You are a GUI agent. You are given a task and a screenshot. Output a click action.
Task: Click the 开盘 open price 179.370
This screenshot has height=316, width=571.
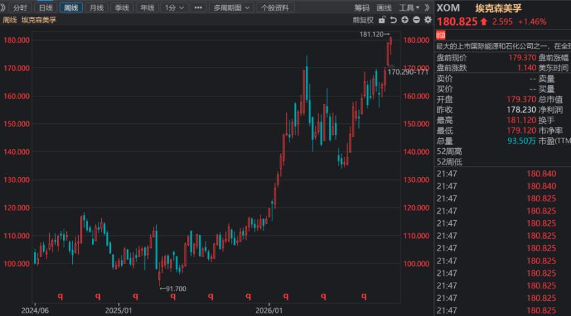(x=521, y=99)
